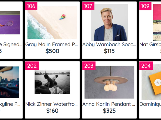Select the Abby Wambach portrait image
This screenshot has height=120, width=161.
109,23
